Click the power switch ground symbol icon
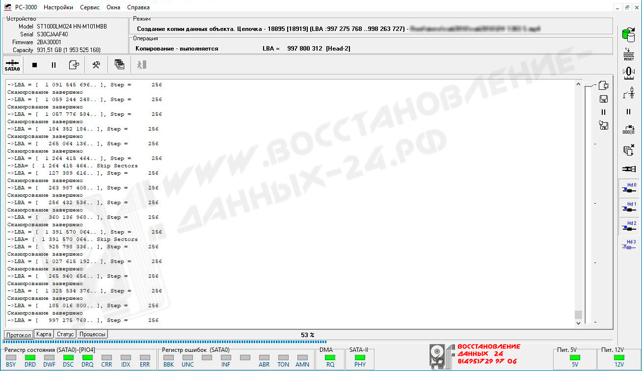 pos(628,92)
